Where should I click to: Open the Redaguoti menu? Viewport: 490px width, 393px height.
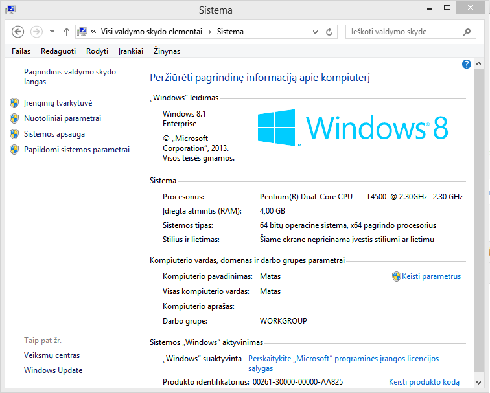tap(58, 51)
